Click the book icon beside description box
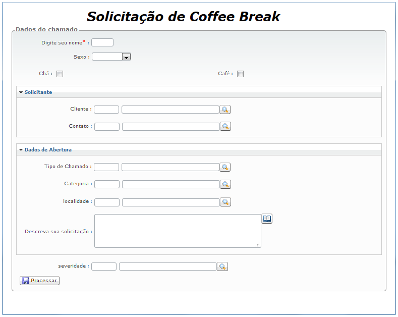Viewport: 398px width, 317px height. [267, 219]
